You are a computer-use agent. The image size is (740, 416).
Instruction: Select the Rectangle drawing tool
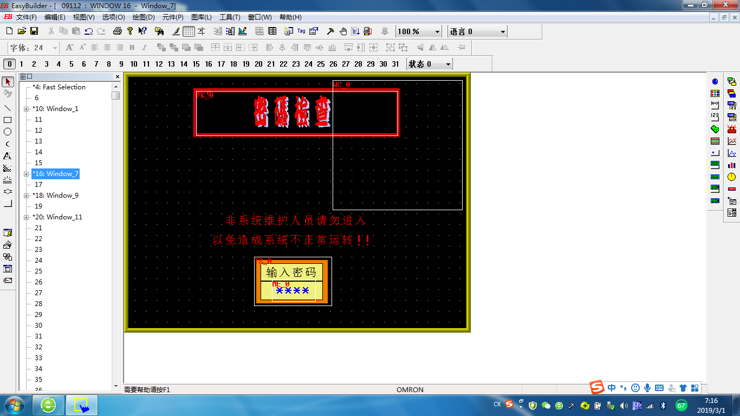tap(8, 120)
